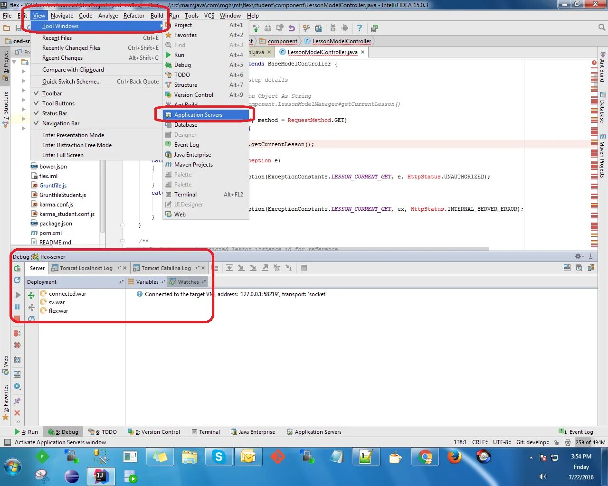
Task: Open UTF-8 encoding selector in status bar
Action: click(x=502, y=442)
